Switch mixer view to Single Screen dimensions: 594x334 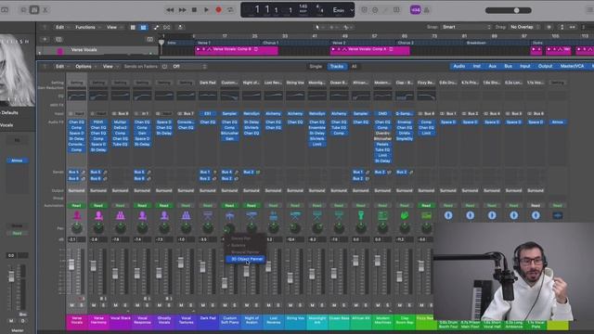click(x=316, y=66)
